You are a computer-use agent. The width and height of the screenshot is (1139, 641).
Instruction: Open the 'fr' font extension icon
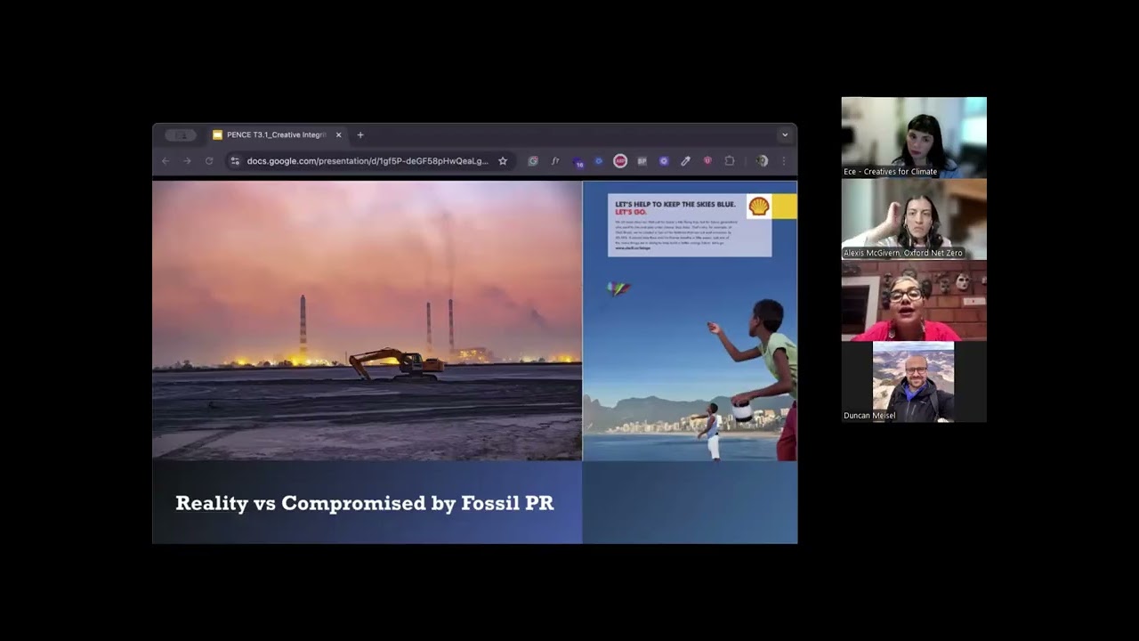click(x=555, y=161)
